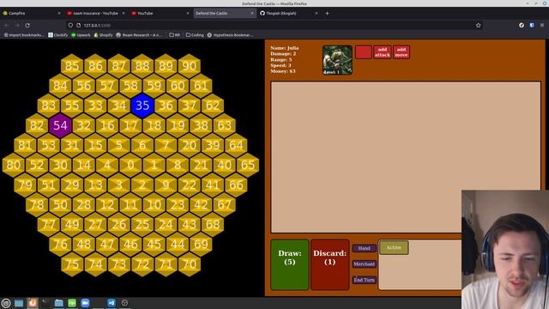Switch to the insurance YouTube tab

pyautogui.click(x=96, y=14)
